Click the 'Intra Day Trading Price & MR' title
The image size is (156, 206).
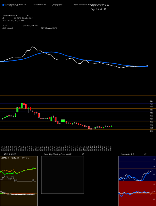pos(58,154)
